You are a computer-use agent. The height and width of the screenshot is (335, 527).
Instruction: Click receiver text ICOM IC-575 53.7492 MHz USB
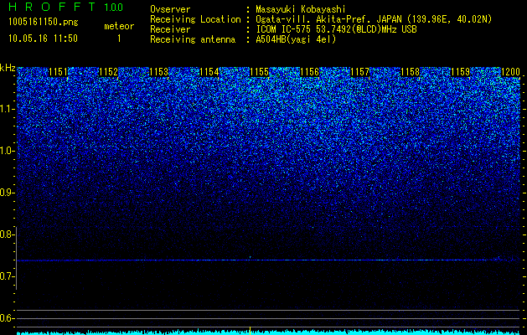336,29
